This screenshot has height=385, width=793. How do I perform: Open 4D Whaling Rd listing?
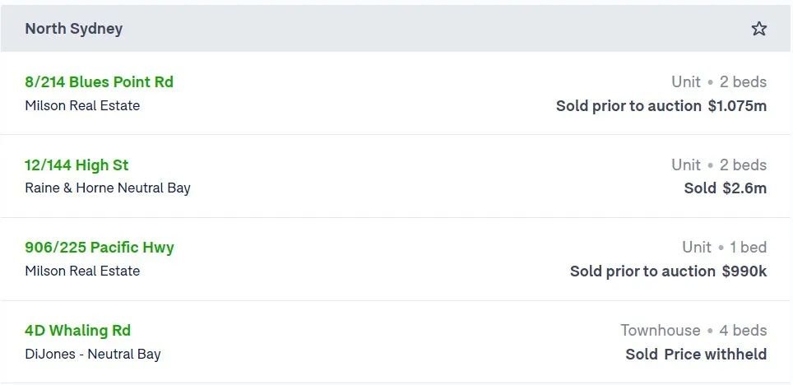pos(78,331)
